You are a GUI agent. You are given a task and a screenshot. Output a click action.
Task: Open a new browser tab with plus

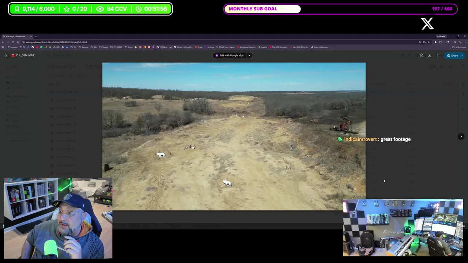pos(36,36)
